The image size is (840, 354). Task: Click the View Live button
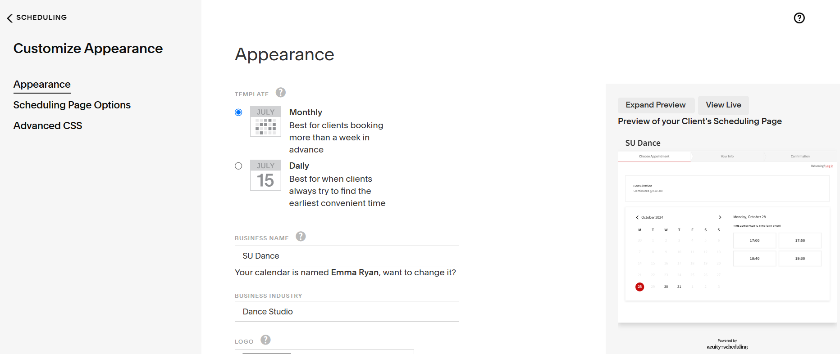pos(723,105)
